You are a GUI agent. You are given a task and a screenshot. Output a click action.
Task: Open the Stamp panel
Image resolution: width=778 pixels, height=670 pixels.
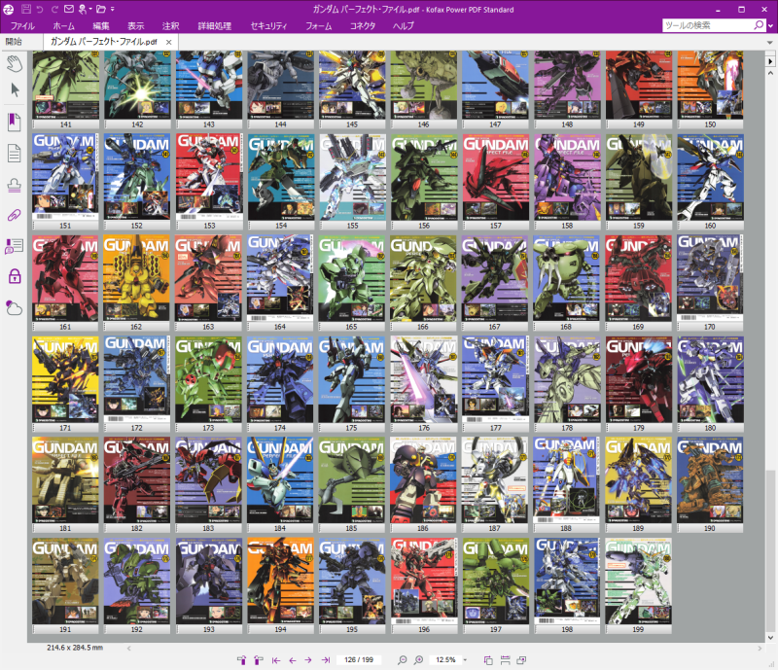[12, 185]
